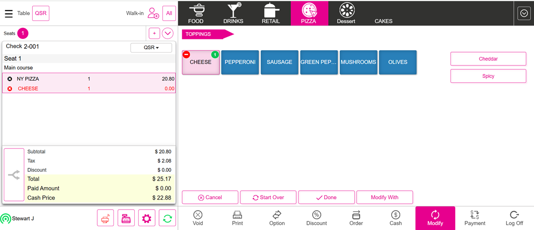Click the add customer icon
The image size is (534, 230).
coord(153,13)
